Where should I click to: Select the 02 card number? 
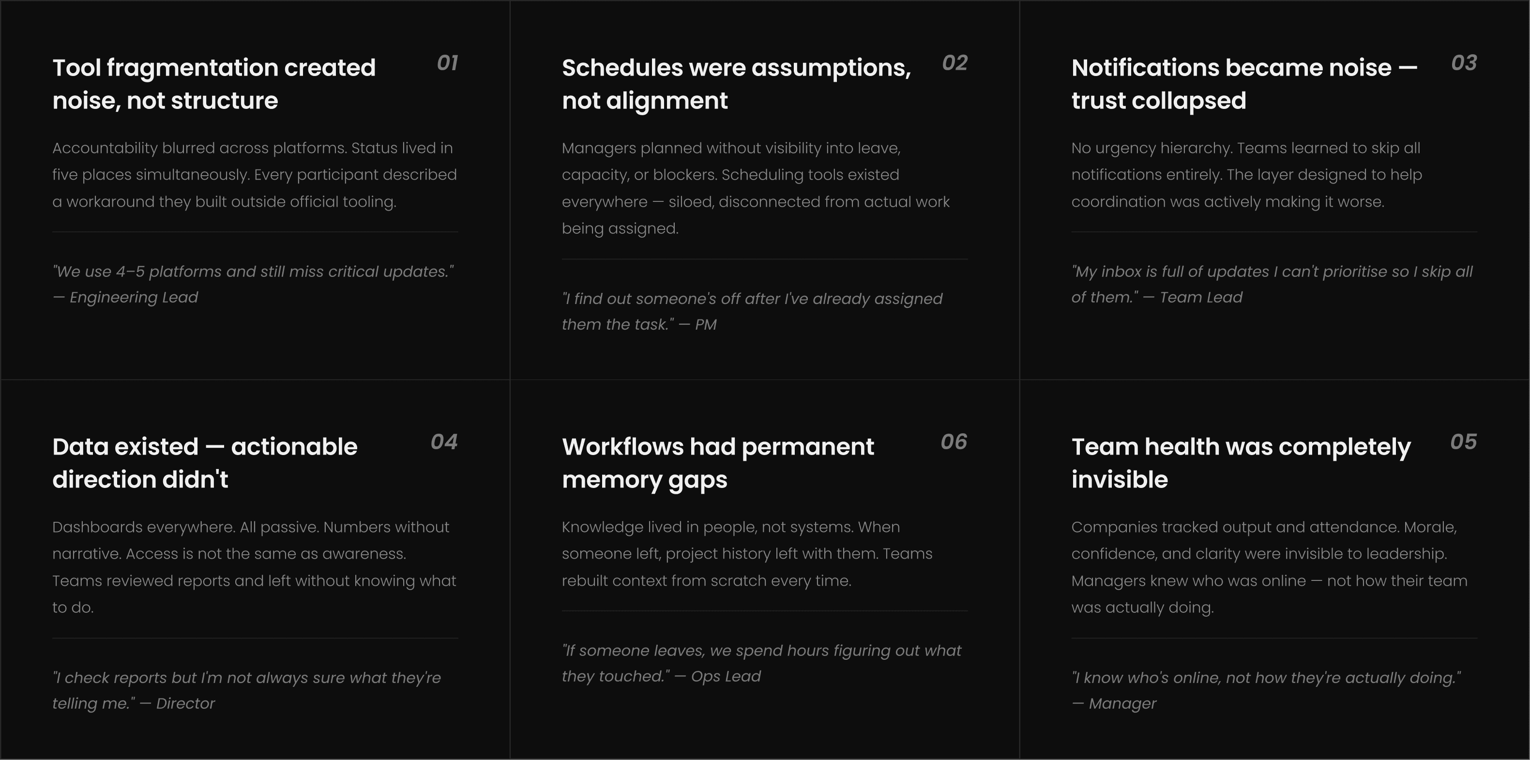[x=954, y=63]
